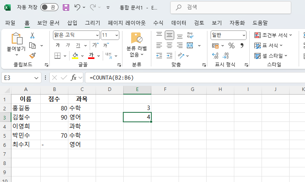Click the Undo arrow icon
This screenshot has width=305, height=182.
(x=77, y=8)
